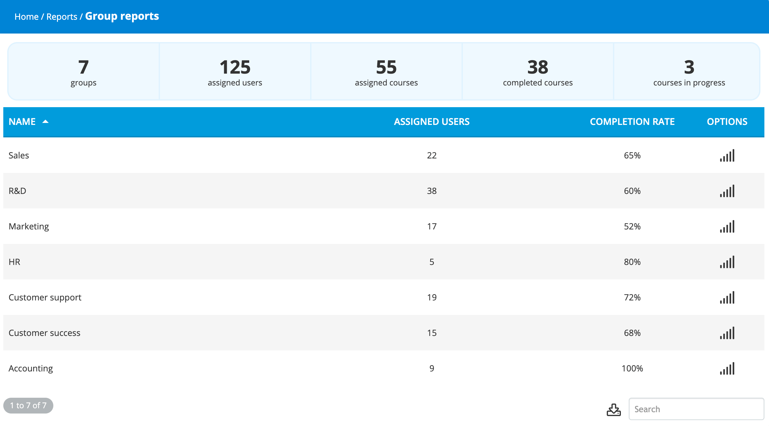
Task: Click the Group reports breadcrumb title
Action: pos(122,16)
